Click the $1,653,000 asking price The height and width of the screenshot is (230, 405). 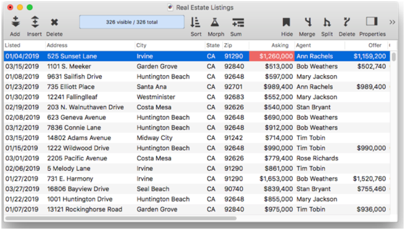click(276, 179)
